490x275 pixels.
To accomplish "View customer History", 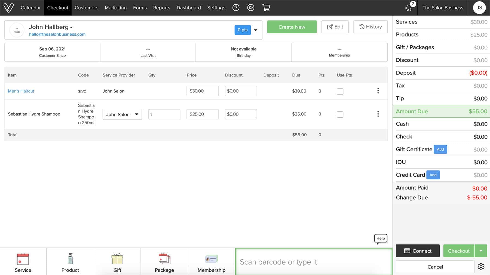I will [370, 27].
